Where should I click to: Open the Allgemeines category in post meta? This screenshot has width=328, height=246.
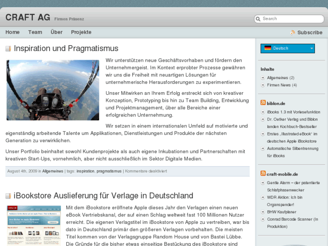(x=53, y=171)
